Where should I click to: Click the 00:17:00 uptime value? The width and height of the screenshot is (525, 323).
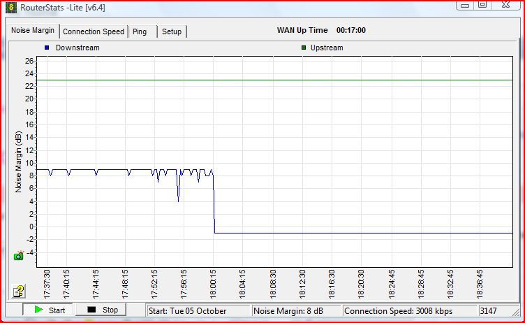tap(351, 31)
